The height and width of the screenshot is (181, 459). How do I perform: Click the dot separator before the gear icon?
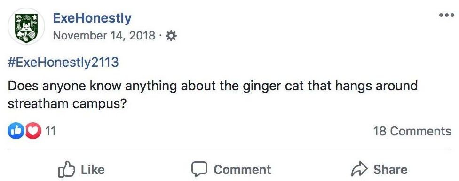coord(160,36)
